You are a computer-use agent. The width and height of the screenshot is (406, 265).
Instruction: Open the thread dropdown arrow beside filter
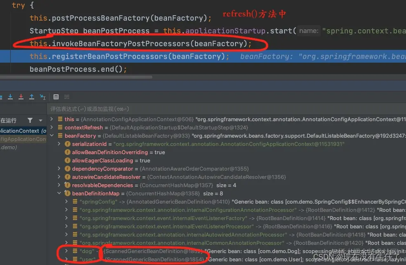tap(41, 121)
